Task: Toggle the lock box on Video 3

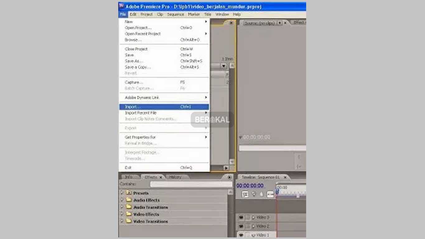Action: 247,218
